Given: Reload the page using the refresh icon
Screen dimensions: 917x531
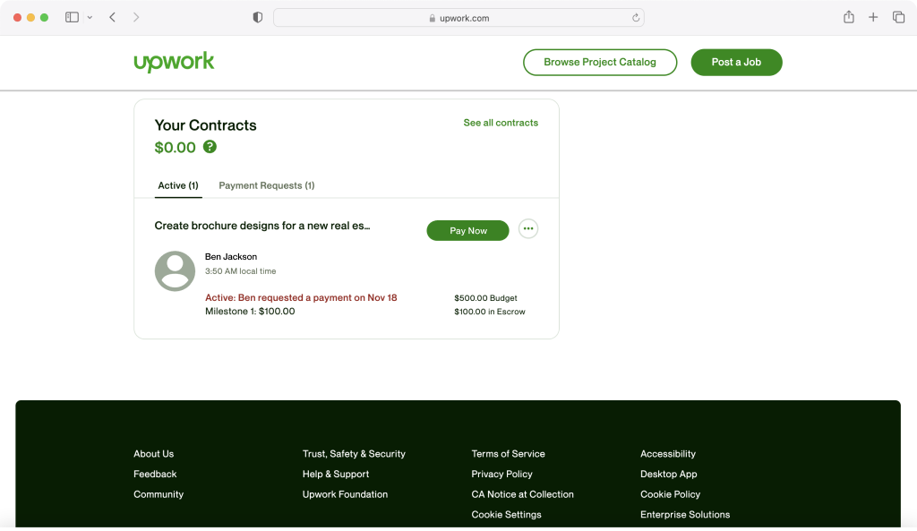Looking at the screenshot, I should (636, 18).
